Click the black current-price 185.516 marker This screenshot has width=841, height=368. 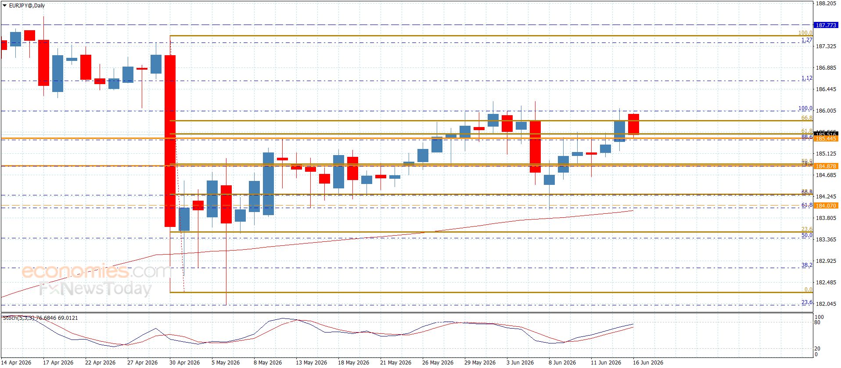(x=826, y=133)
